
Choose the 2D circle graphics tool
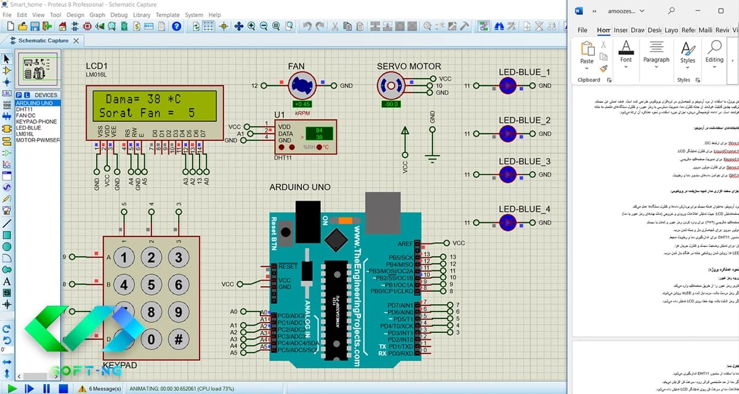pos(7,246)
